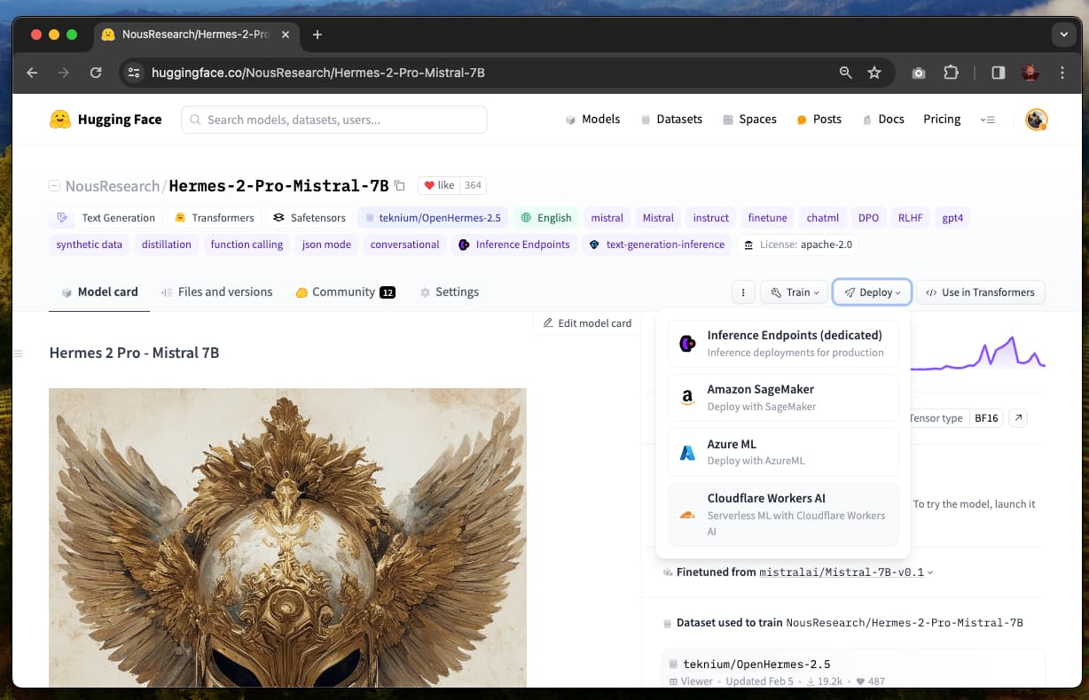
Task: Select Azure ML deployment option
Action: point(783,452)
